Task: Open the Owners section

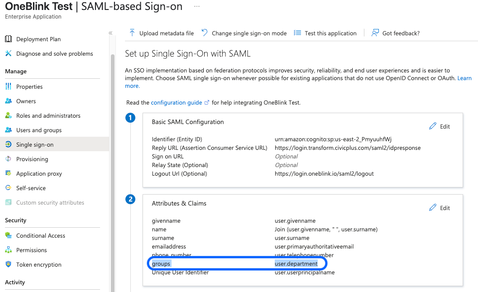Action: point(26,101)
